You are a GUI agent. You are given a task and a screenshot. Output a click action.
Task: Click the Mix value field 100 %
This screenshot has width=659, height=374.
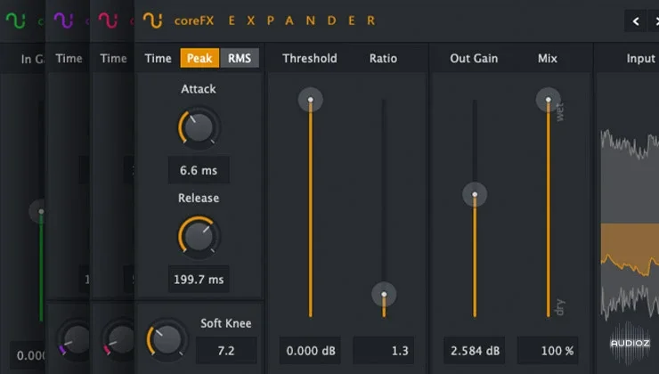pyautogui.click(x=548, y=351)
